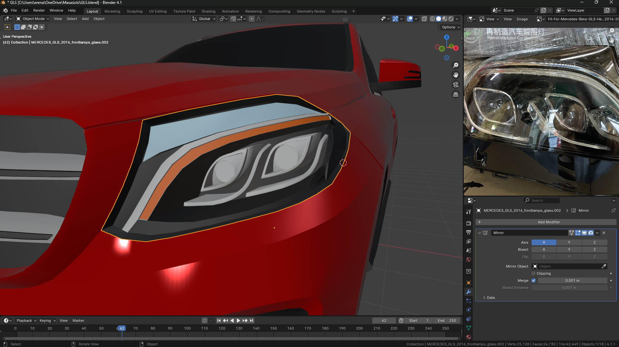
Task: Open the viewport Options button
Action: (451, 27)
